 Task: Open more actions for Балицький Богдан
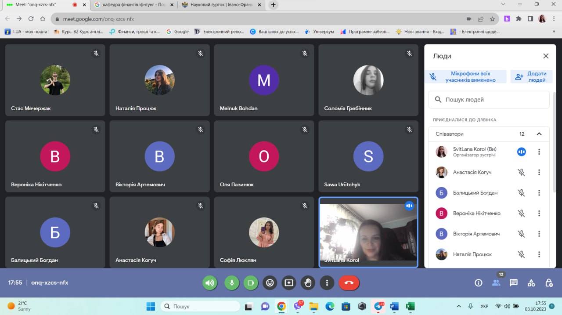coord(539,193)
